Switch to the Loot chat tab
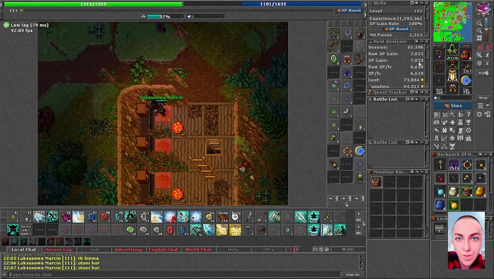The width and height of the screenshot is (494, 279). (94, 250)
